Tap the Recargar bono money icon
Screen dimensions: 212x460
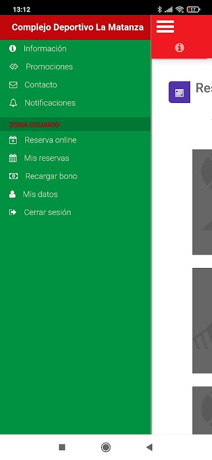pos(13,176)
